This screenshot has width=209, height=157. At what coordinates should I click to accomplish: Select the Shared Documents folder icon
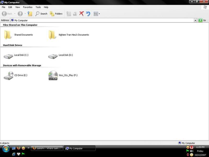coord(8,35)
